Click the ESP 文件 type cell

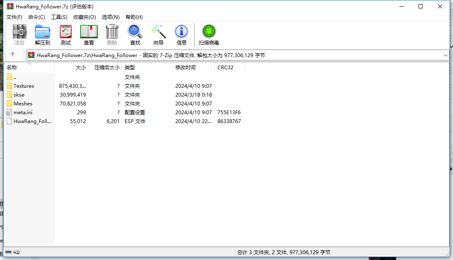click(135, 121)
